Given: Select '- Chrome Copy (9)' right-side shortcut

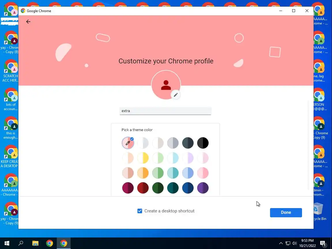Looking at the screenshot, I should click(320, 128).
